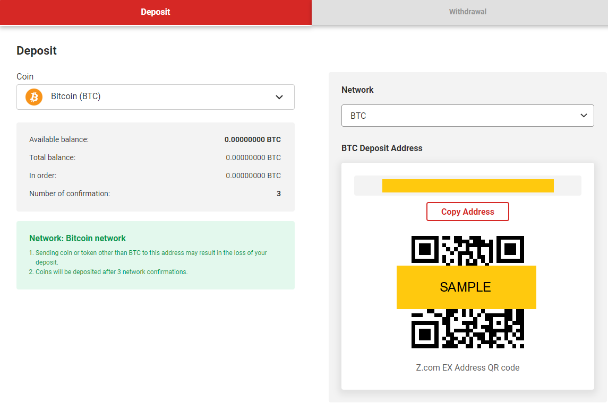Click the Deposit page heading
Image resolution: width=608 pixels, height=404 pixels.
pyautogui.click(x=37, y=51)
